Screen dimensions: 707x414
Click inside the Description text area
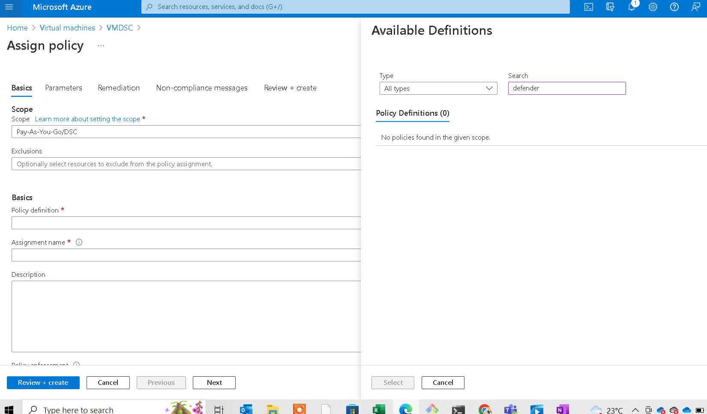coord(186,316)
